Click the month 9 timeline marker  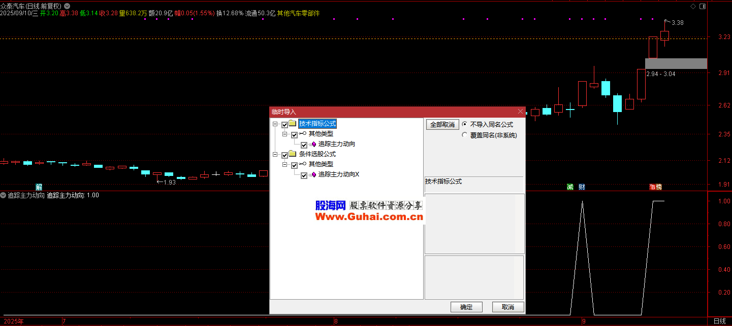(584, 321)
